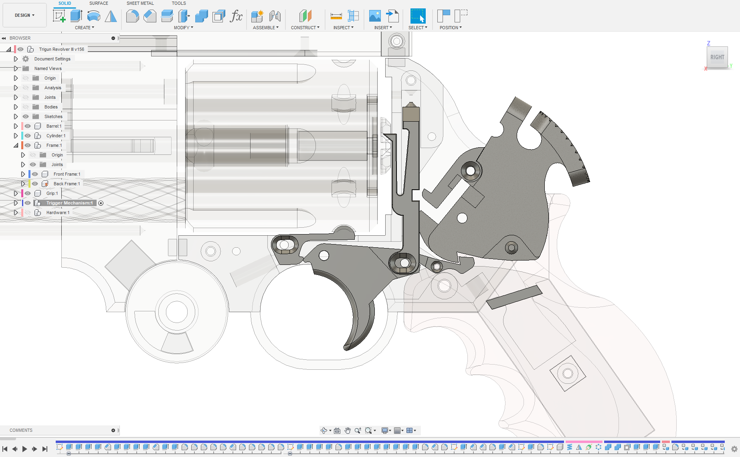Open the DESIGN workspace dropdown
Image resolution: width=740 pixels, height=457 pixels.
(24, 15)
